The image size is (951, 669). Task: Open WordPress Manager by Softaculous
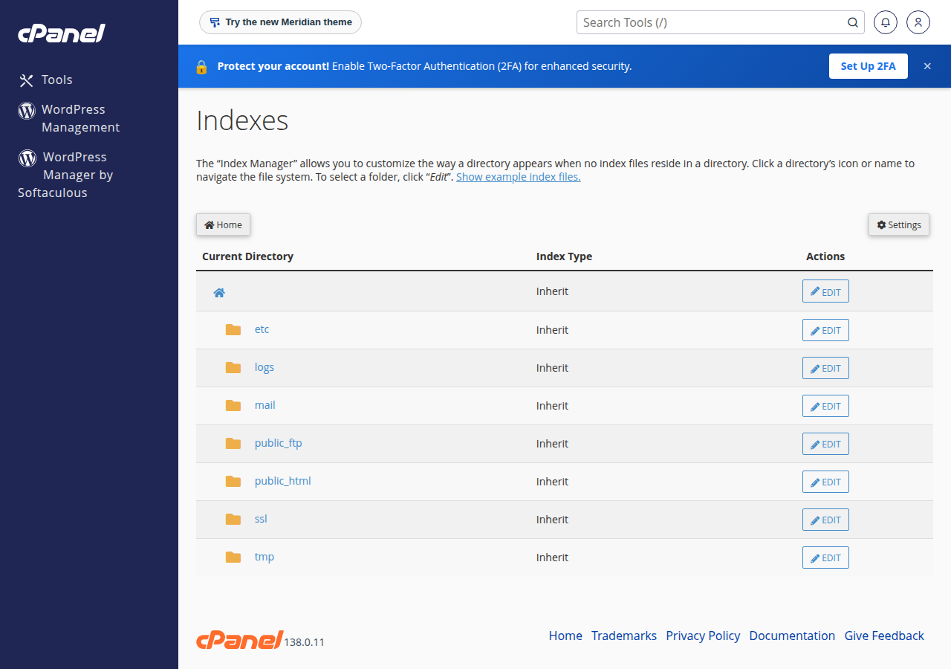65,175
